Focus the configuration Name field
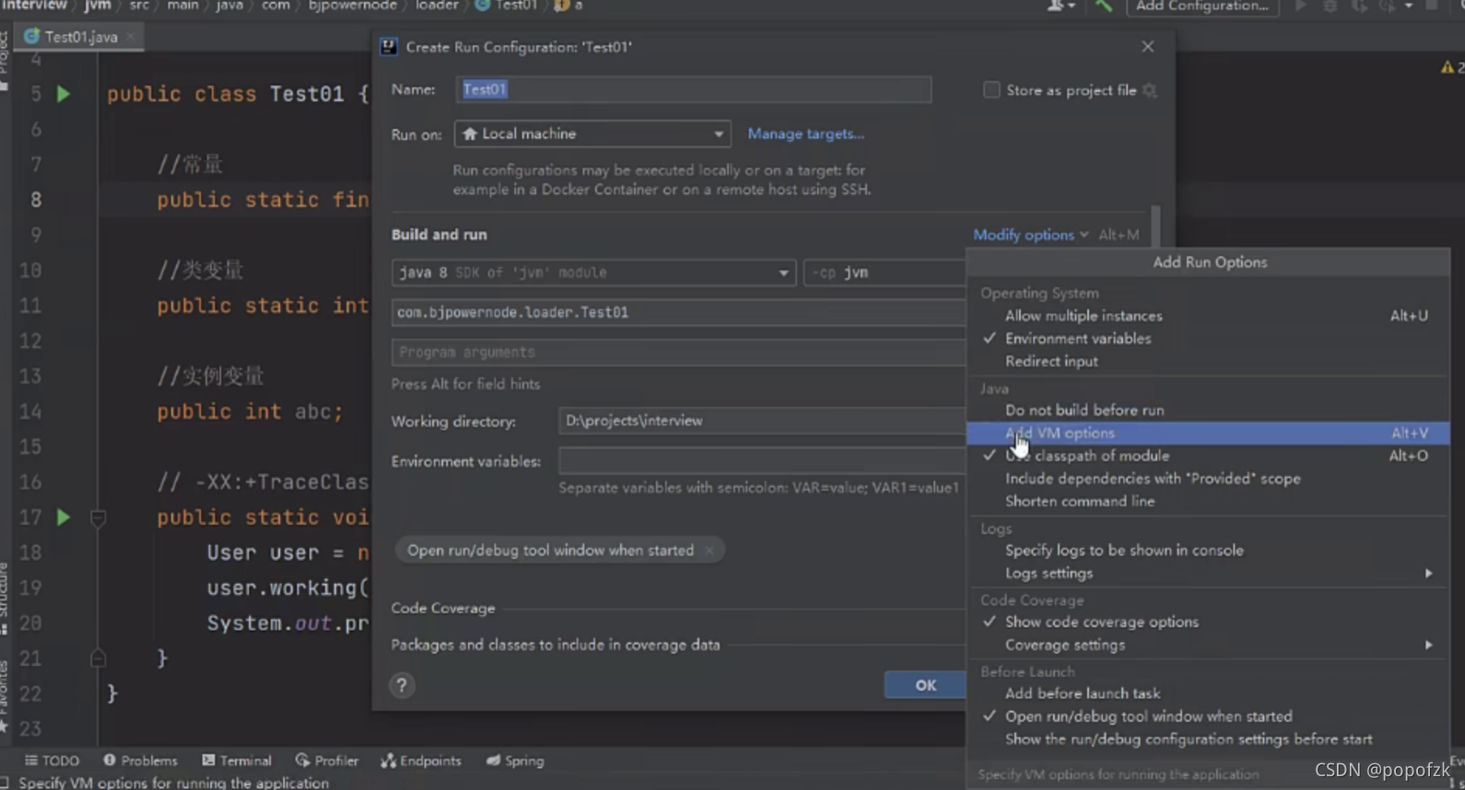Viewport: 1465px width, 790px height. 693,89
